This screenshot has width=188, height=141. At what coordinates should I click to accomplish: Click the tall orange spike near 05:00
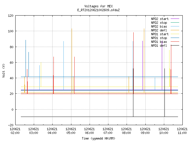point(72,60)
